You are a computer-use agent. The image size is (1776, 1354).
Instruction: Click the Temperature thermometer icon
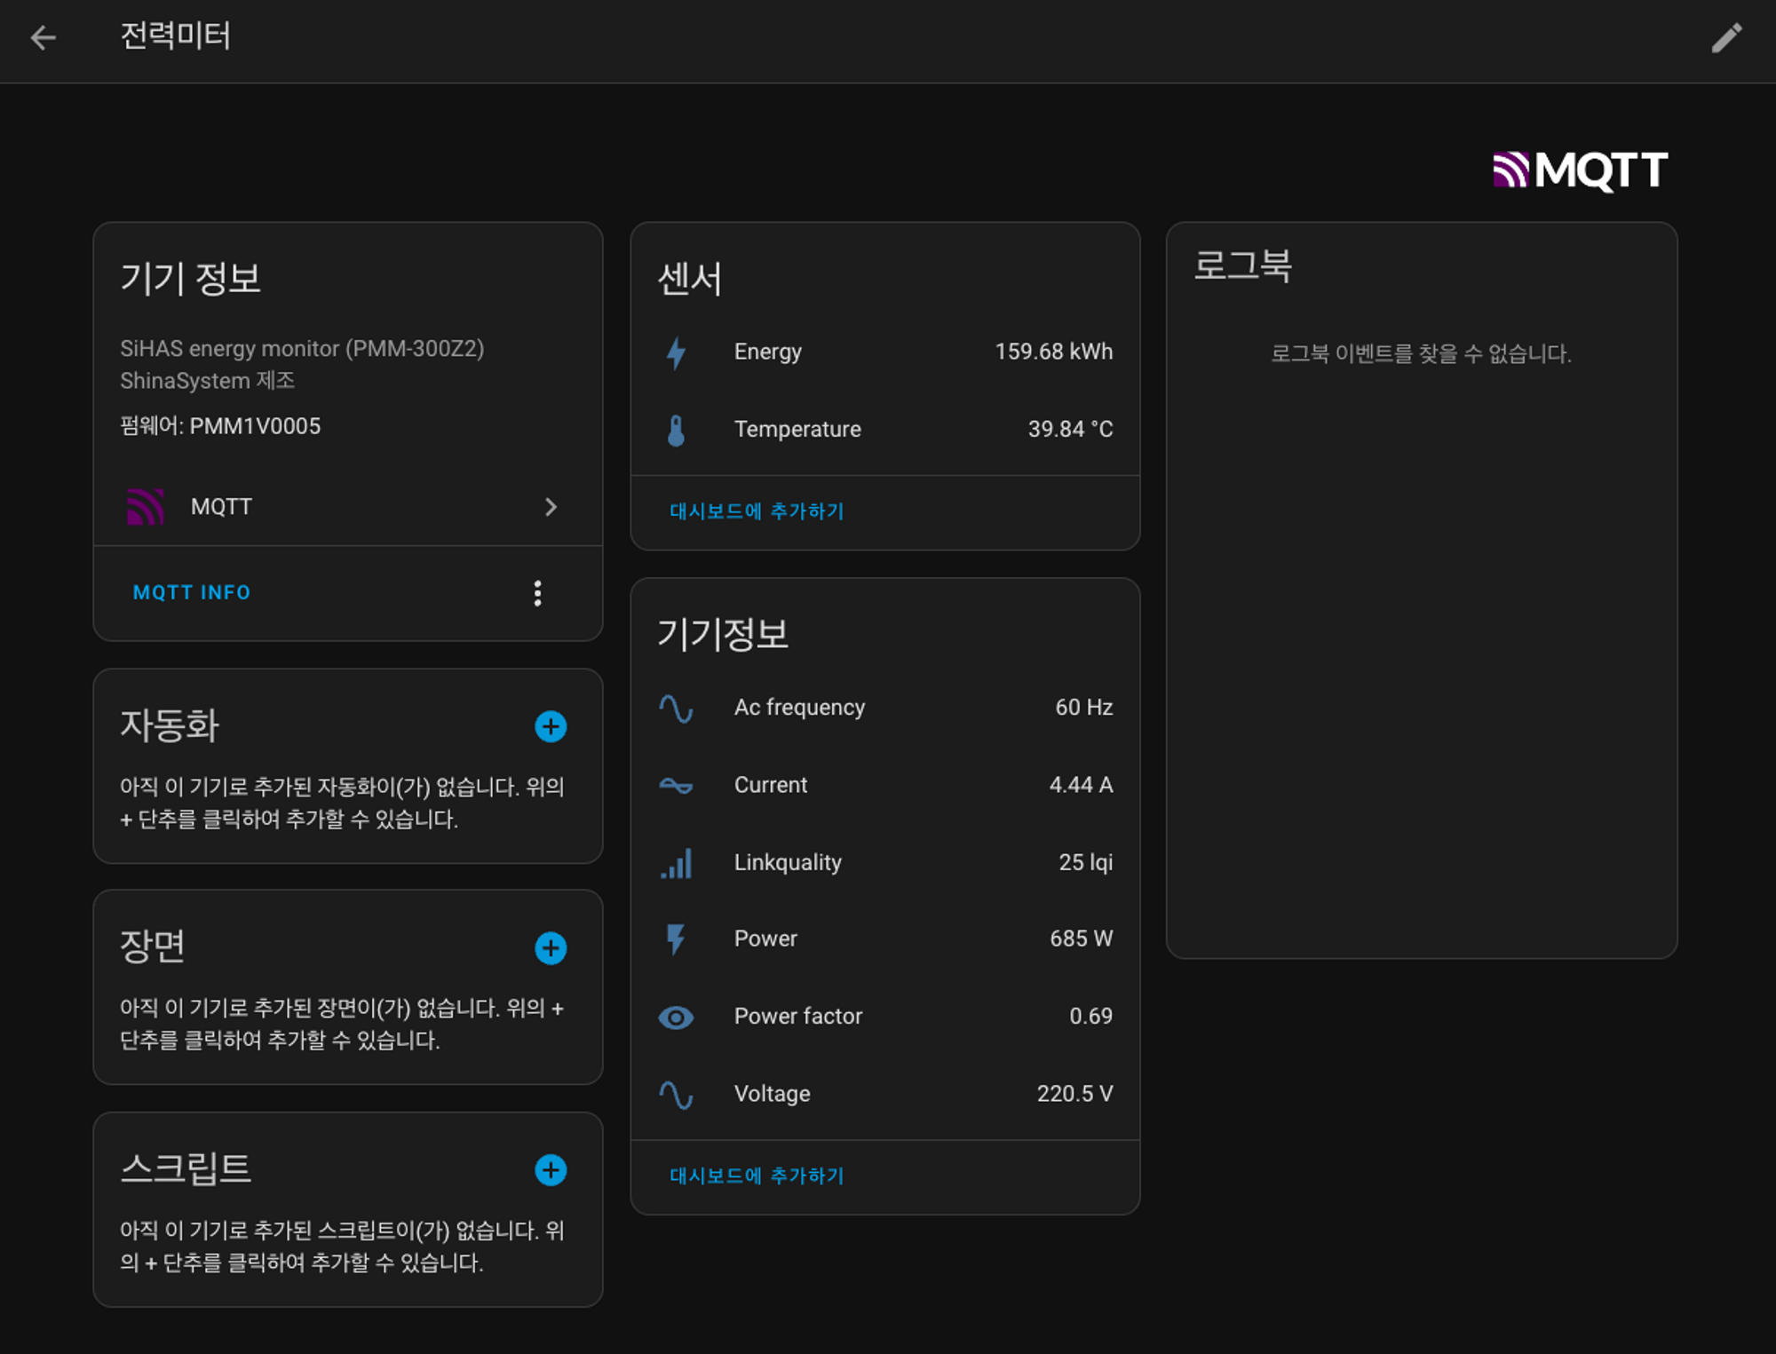click(676, 431)
